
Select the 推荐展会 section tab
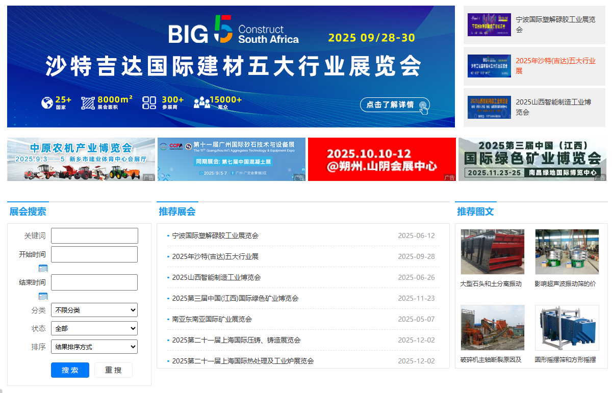click(177, 212)
